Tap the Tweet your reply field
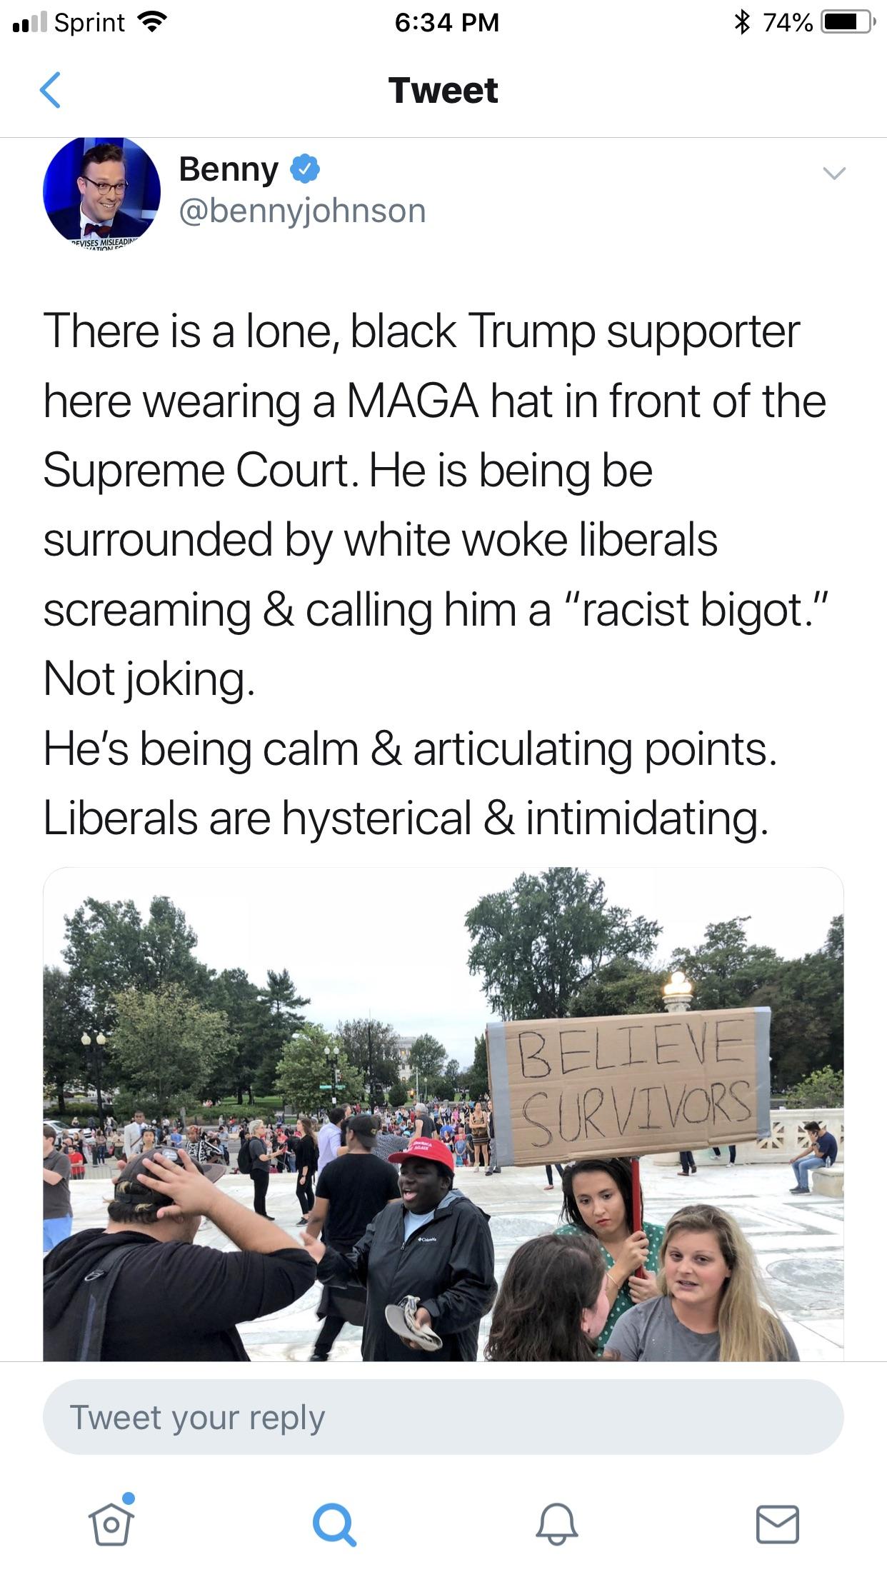887x1577 pixels. tap(443, 1417)
